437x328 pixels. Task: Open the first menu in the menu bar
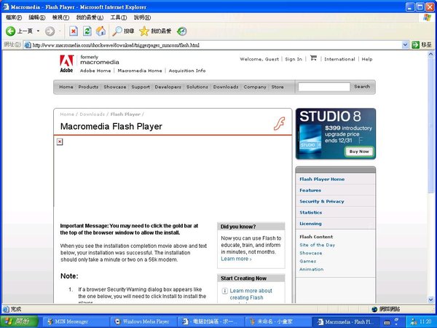(x=14, y=17)
